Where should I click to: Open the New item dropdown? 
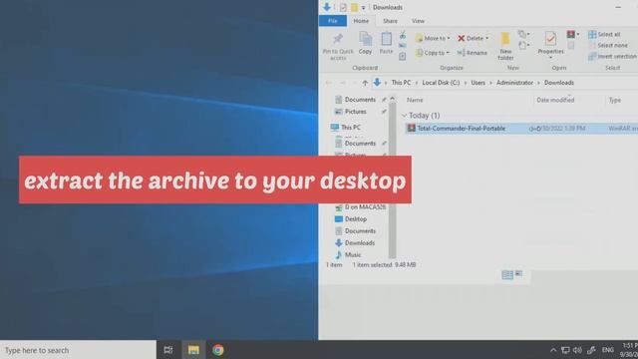coord(523,34)
